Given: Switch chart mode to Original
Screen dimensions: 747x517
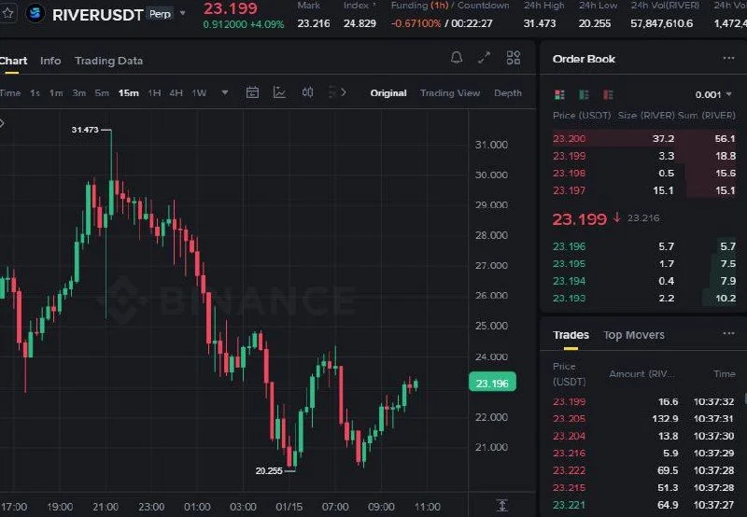Looking at the screenshot, I should (388, 93).
